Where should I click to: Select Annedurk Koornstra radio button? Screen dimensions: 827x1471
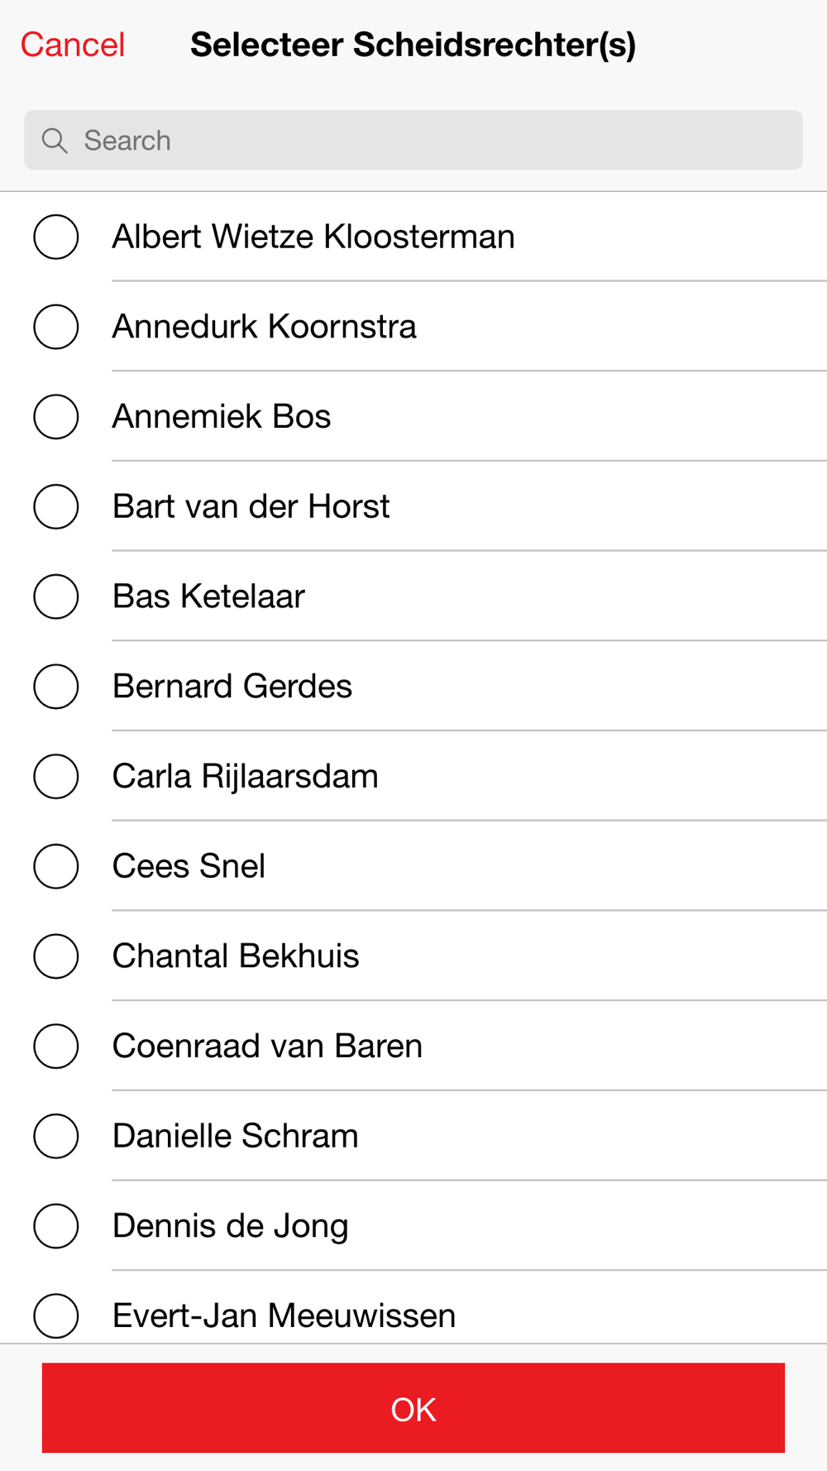point(56,327)
